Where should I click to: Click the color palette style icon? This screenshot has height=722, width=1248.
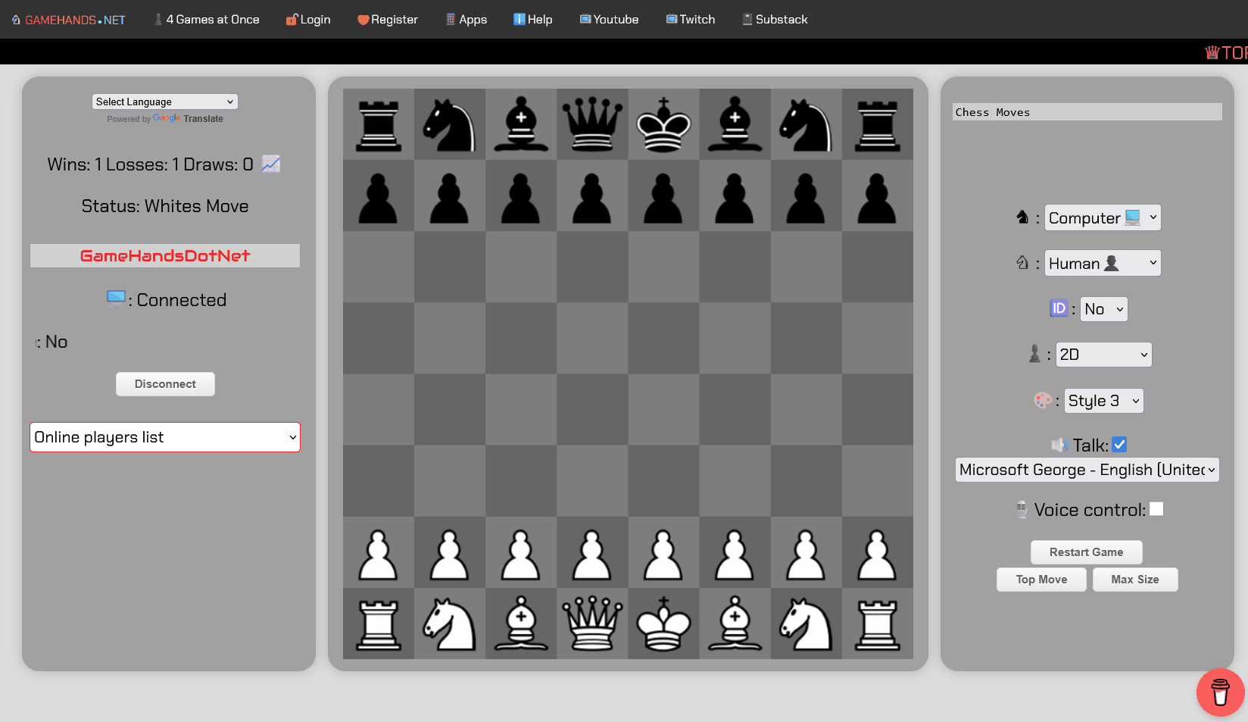1043,401
